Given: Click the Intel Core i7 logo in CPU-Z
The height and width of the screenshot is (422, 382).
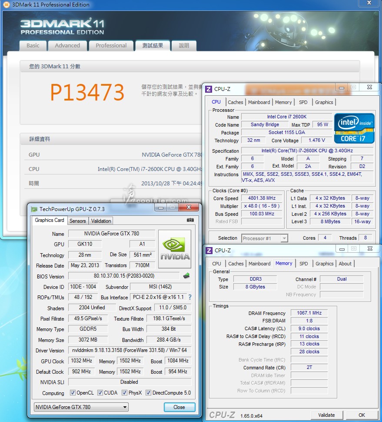Looking at the screenshot, I should pos(354,128).
